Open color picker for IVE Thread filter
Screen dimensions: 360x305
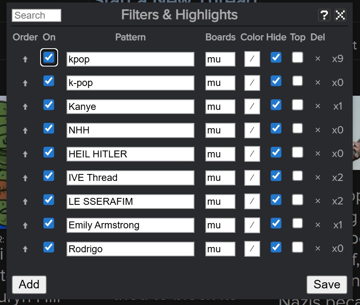click(x=252, y=178)
